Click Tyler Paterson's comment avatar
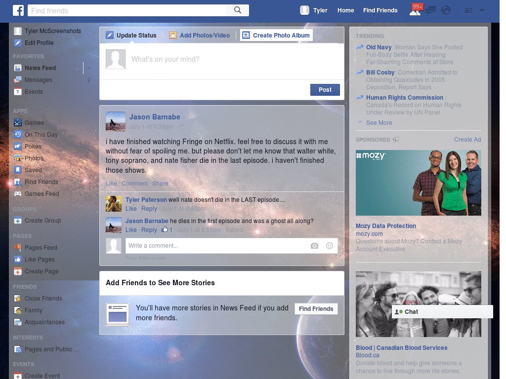This screenshot has height=379, width=506. [114, 204]
